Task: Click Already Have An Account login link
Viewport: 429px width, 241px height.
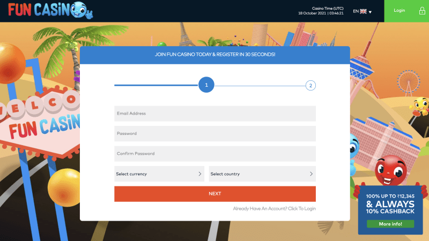Action: tap(275, 208)
